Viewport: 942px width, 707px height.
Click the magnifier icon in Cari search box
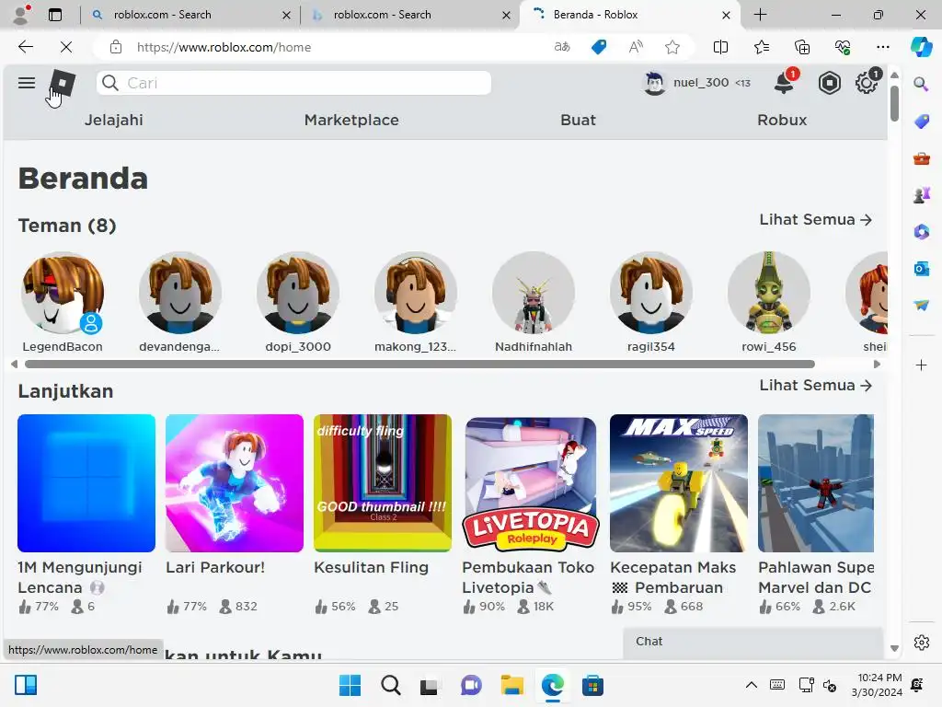(x=110, y=83)
